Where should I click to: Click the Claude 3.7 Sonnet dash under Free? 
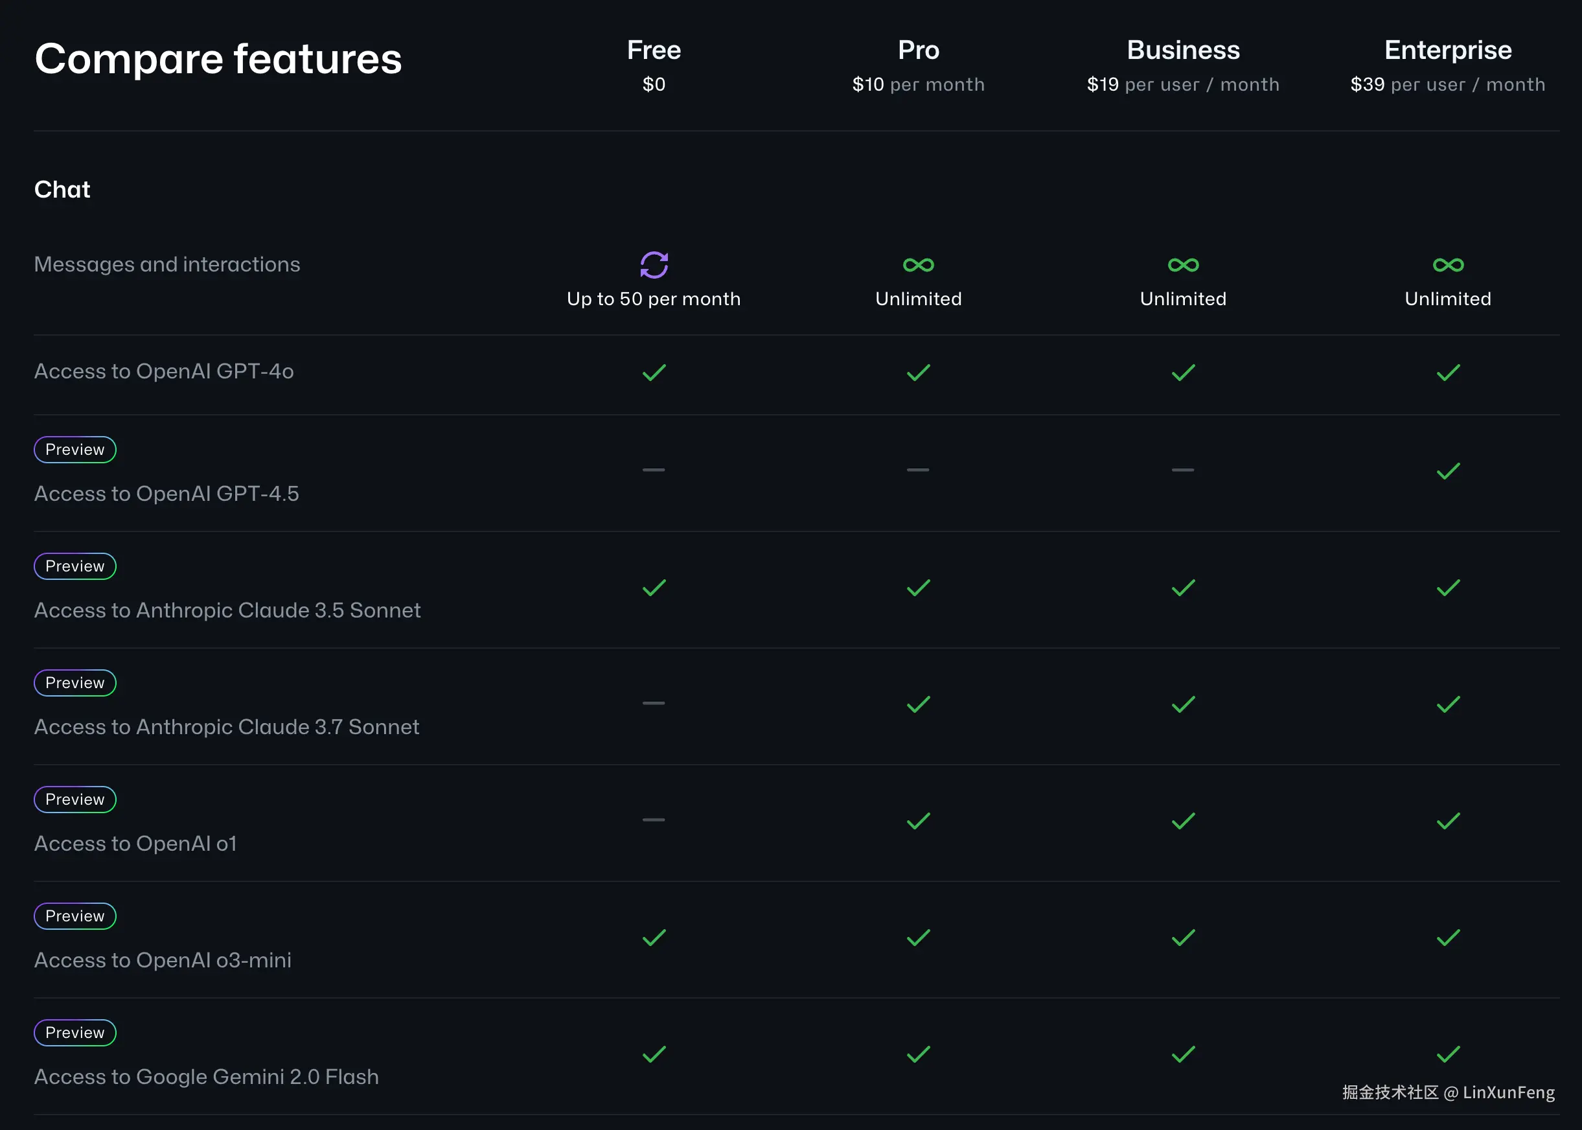[x=653, y=703]
